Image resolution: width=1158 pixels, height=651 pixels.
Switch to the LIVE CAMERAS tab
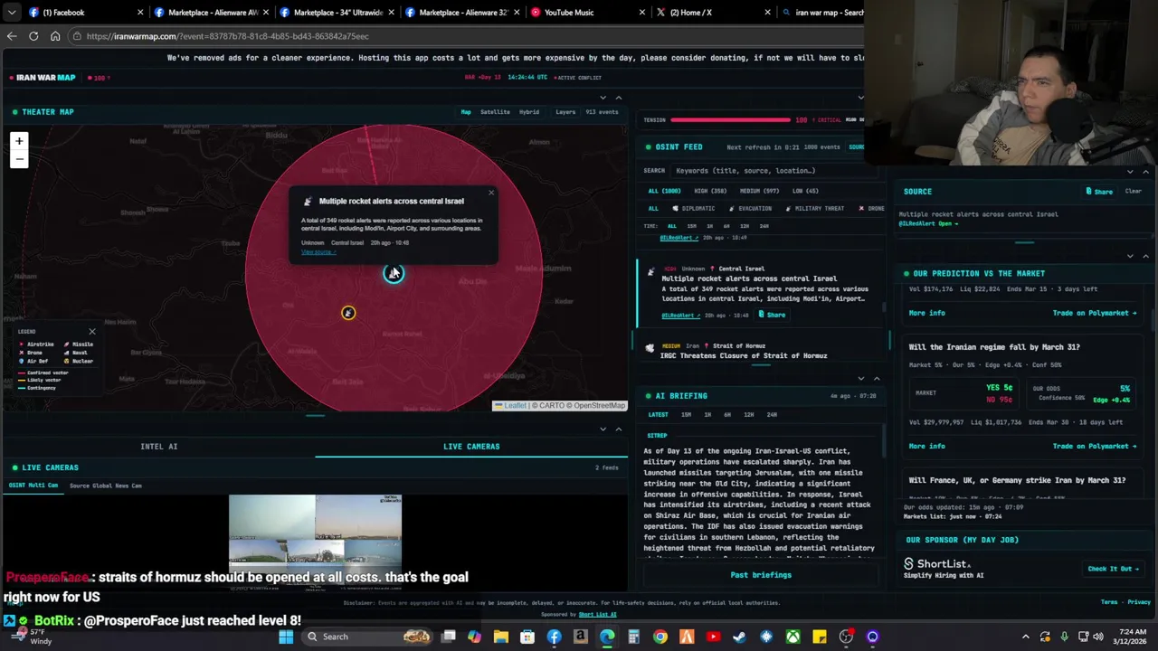[x=471, y=447]
